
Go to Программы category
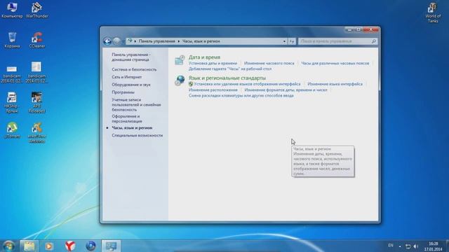tap(123, 92)
